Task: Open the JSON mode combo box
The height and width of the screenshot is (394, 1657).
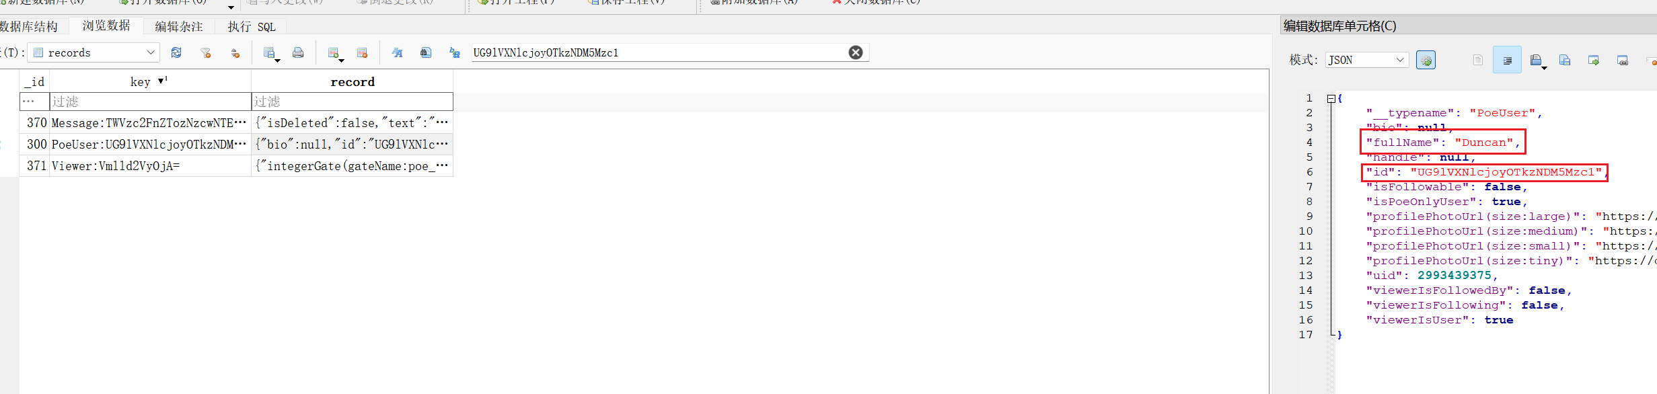Action: [1367, 60]
